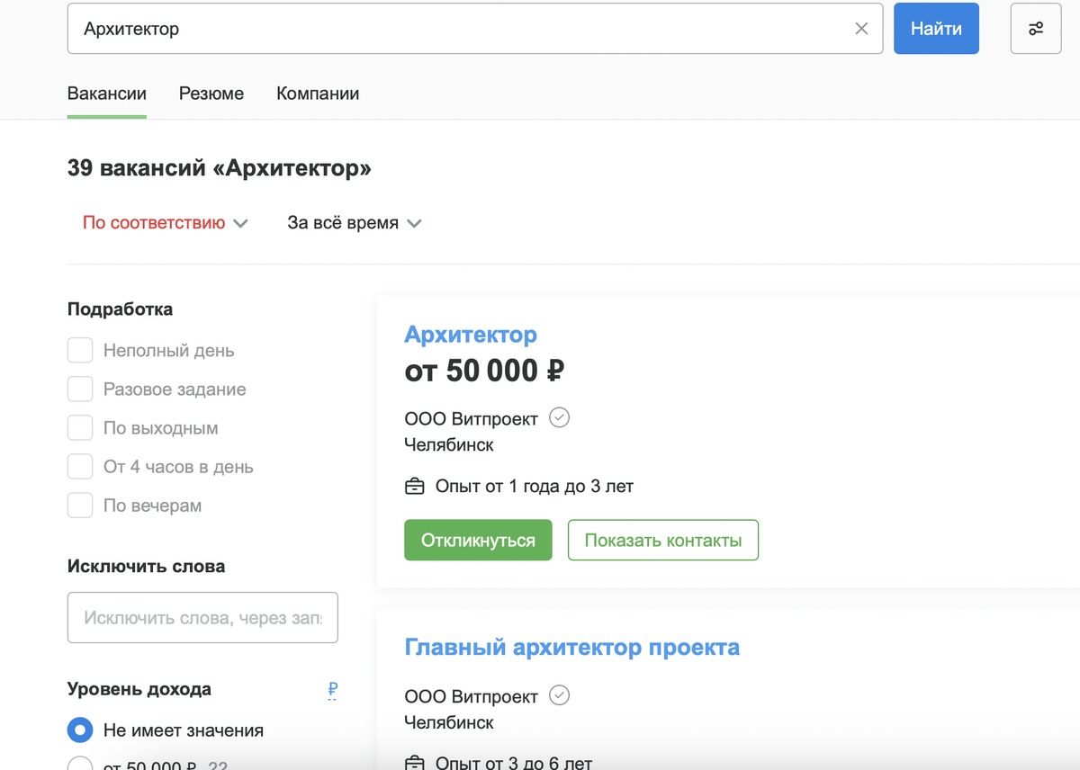Click the briefcase icon in the Архитектор vacancy
The height and width of the screenshot is (770, 1080).
pos(414,486)
